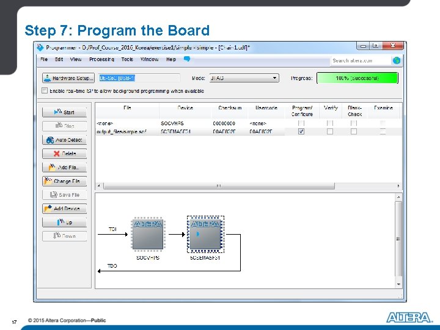Click the Device column header
This screenshot has width=440, height=330.
click(185, 111)
